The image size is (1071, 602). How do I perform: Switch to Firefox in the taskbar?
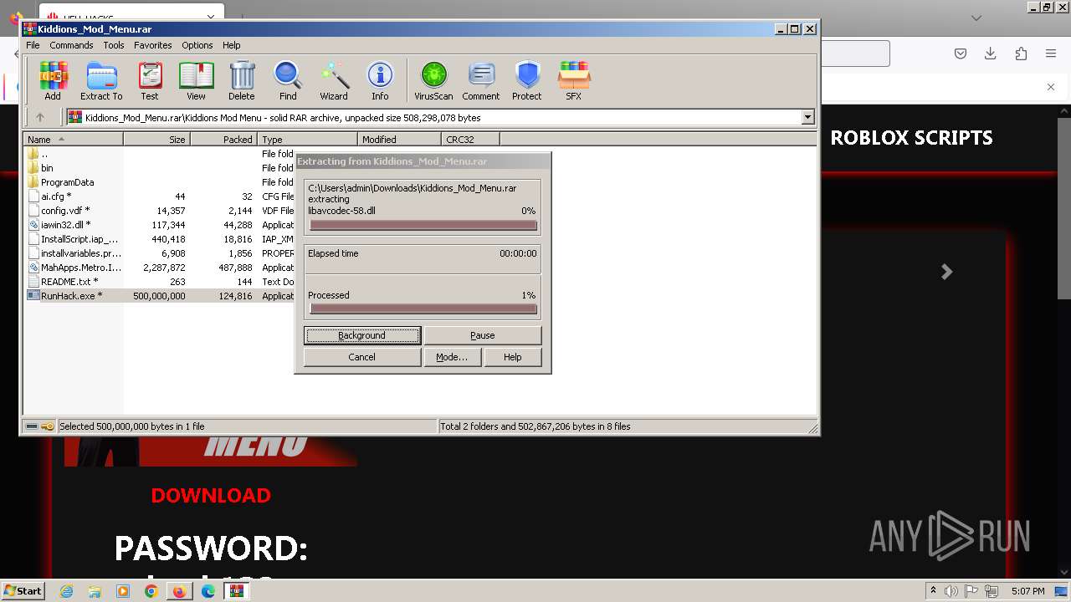pos(179,591)
